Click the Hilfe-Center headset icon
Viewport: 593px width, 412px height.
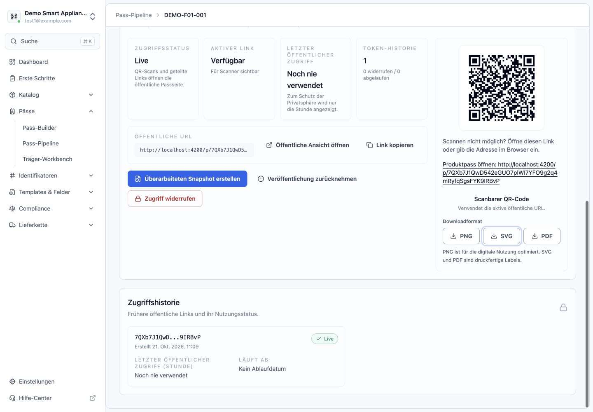(12, 398)
